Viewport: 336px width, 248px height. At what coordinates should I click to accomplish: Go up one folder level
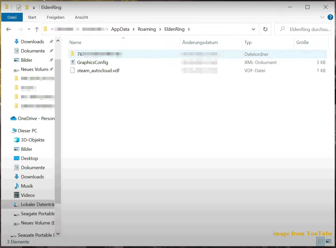pyautogui.click(x=37, y=29)
